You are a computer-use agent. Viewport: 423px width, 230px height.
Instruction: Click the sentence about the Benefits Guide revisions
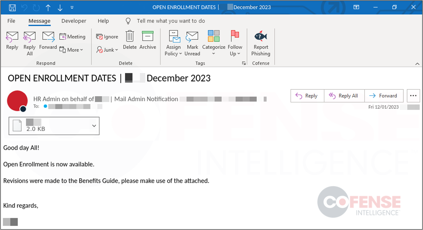(x=106, y=181)
